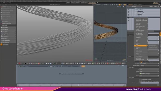Open the Weight vertex map dropdown

[x=149, y=76]
